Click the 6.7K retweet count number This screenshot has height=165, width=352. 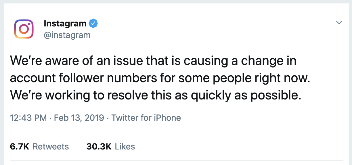[20, 147]
